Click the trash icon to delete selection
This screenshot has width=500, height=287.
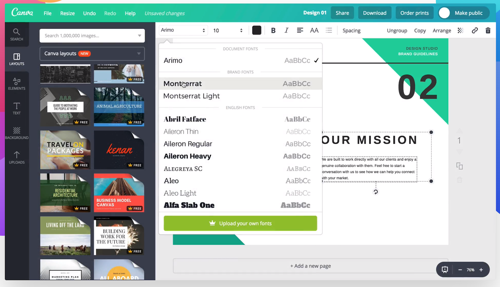488,30
